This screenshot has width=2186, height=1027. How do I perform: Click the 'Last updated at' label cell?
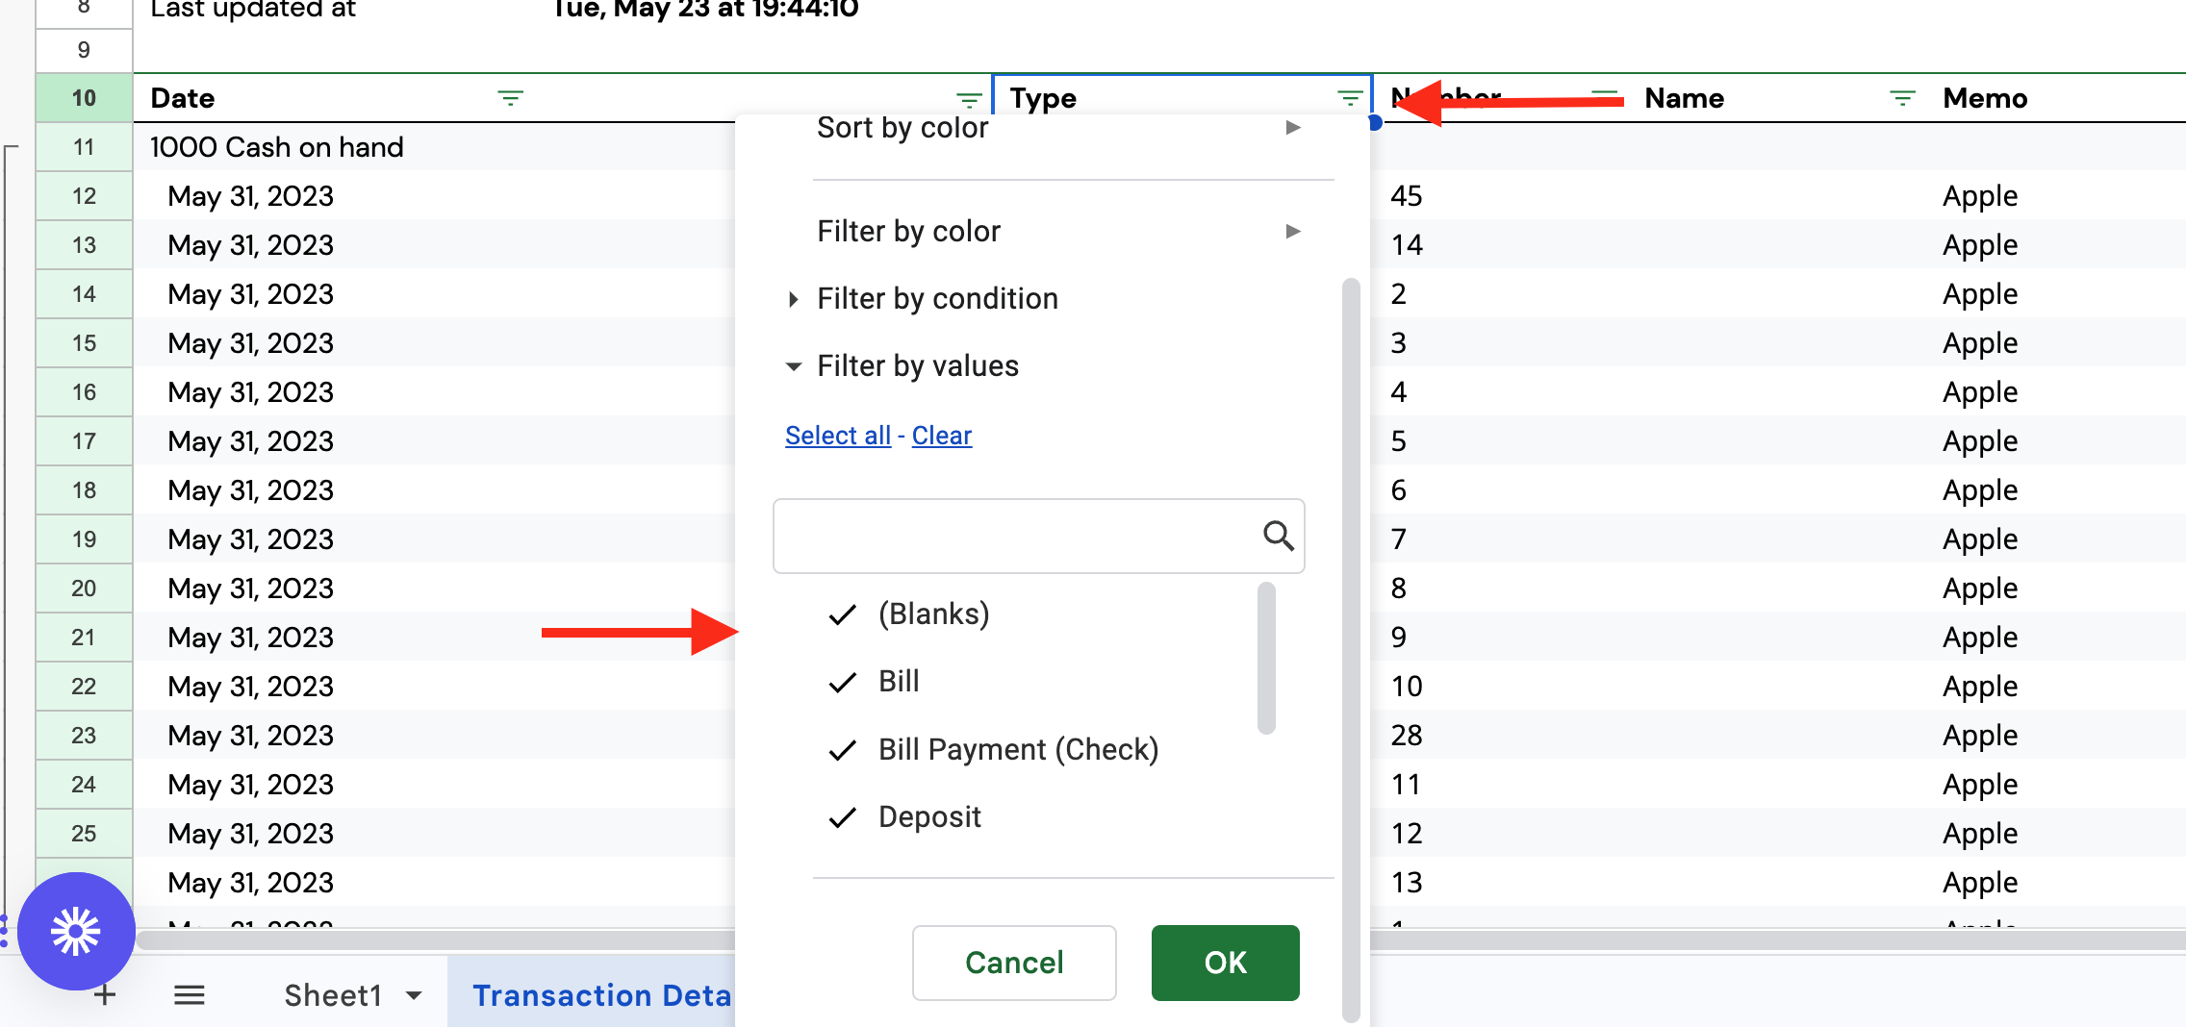[335, 12]
